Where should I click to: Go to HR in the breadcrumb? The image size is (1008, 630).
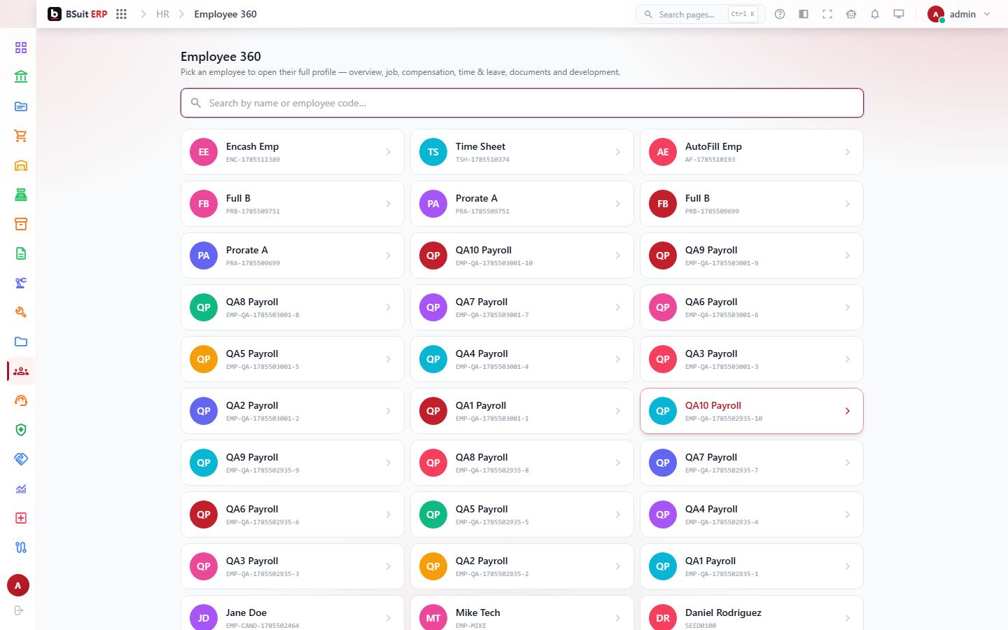tap(162, 14)
